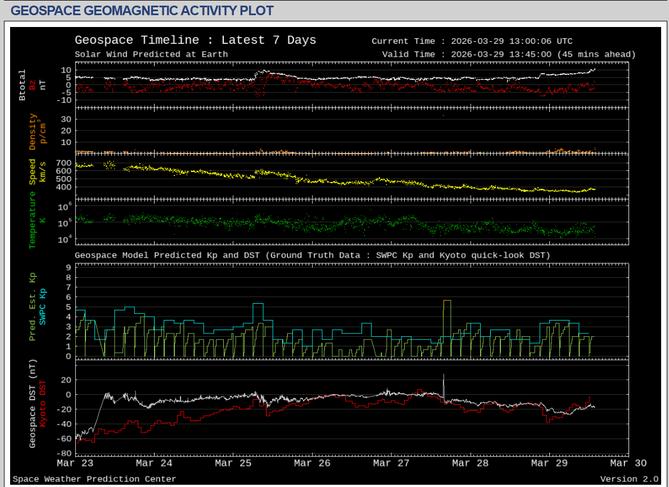669x487 pixels.
Task: Click the red Bz axis label
Action: (33, 84)
